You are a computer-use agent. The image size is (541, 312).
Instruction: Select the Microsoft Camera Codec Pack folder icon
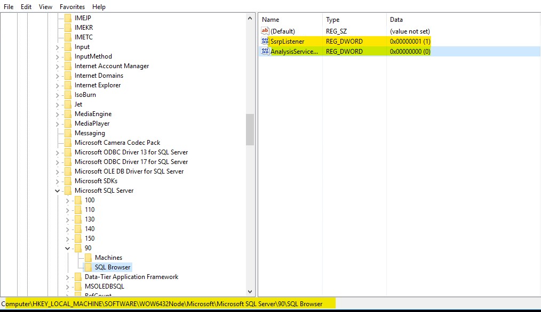tap(68, 143)
